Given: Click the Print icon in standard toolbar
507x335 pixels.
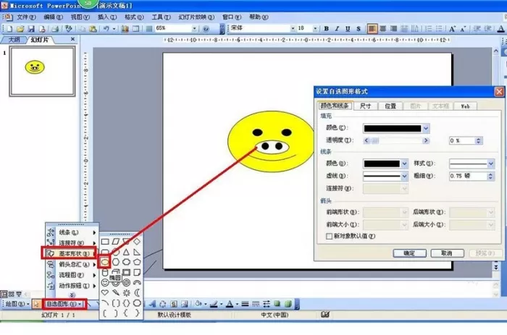Looking at the screenshot, I should click(x=55, y=29).
